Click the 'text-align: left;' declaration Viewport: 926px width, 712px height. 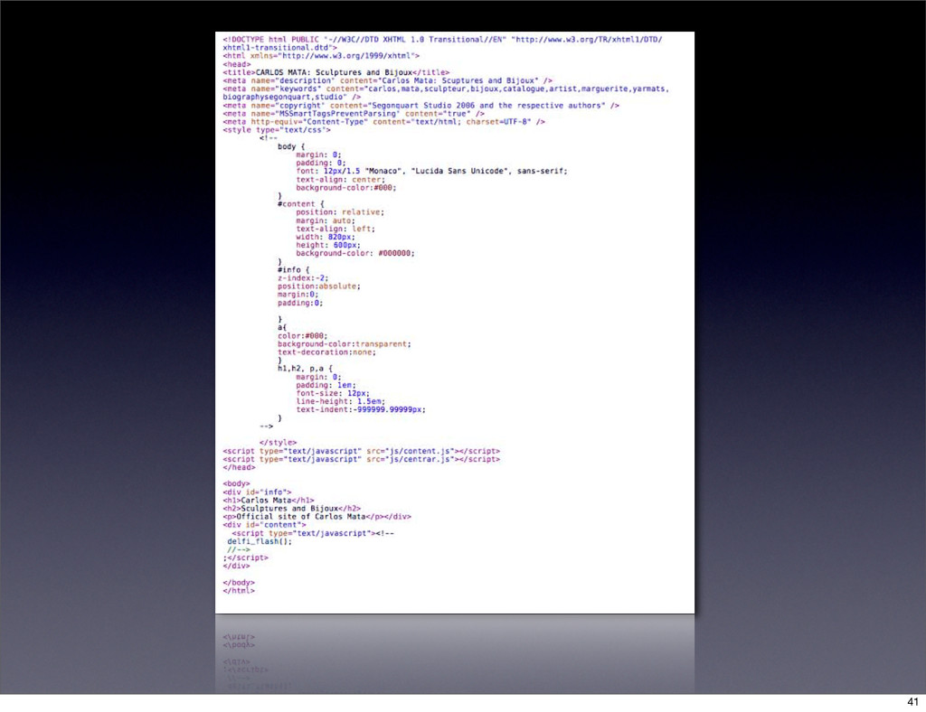335,229
